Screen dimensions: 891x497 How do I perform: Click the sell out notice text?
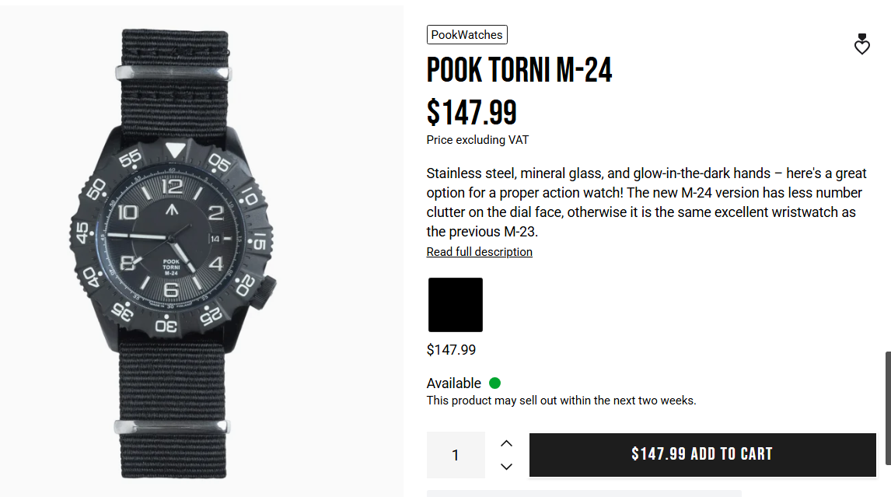[x=561, y=401]
